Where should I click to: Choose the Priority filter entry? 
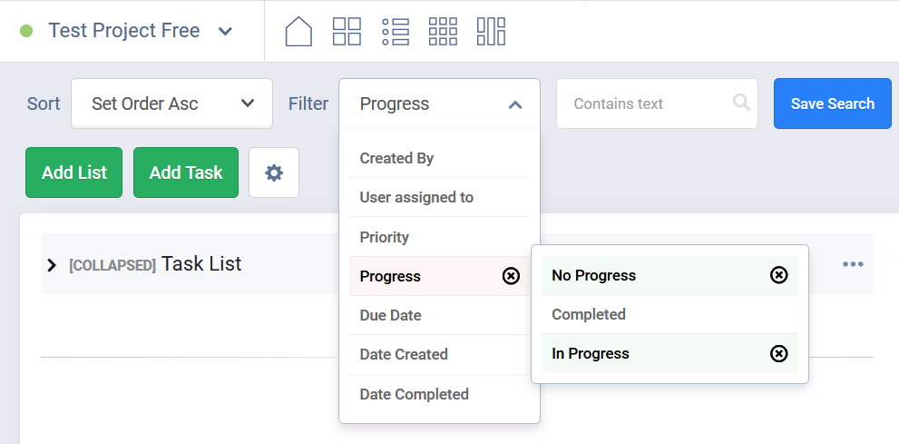(x=384, y=237)
